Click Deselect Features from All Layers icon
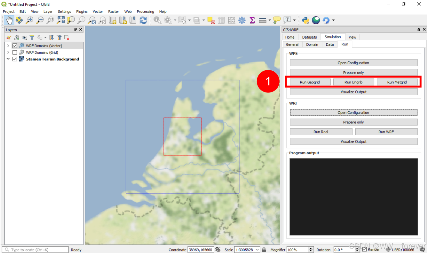 point(211,20)
